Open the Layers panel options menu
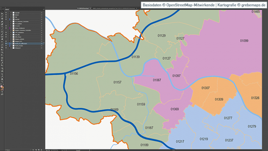 (x=44, y=9)
